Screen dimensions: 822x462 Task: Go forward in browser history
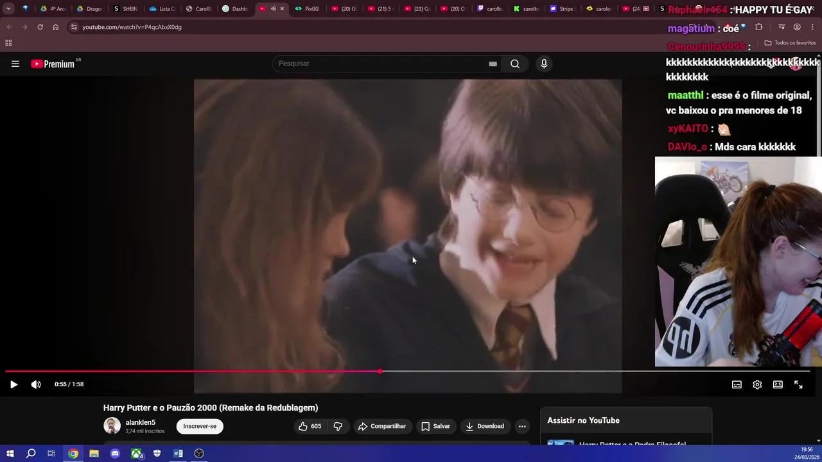pyautogui.click(x=24, y=27)
